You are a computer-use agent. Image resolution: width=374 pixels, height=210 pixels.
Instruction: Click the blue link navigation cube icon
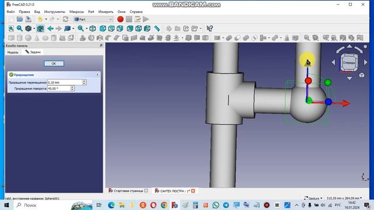68,29
